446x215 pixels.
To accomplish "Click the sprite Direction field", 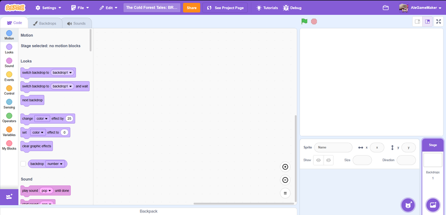I will pyautogui.click(x=406, y=160).
